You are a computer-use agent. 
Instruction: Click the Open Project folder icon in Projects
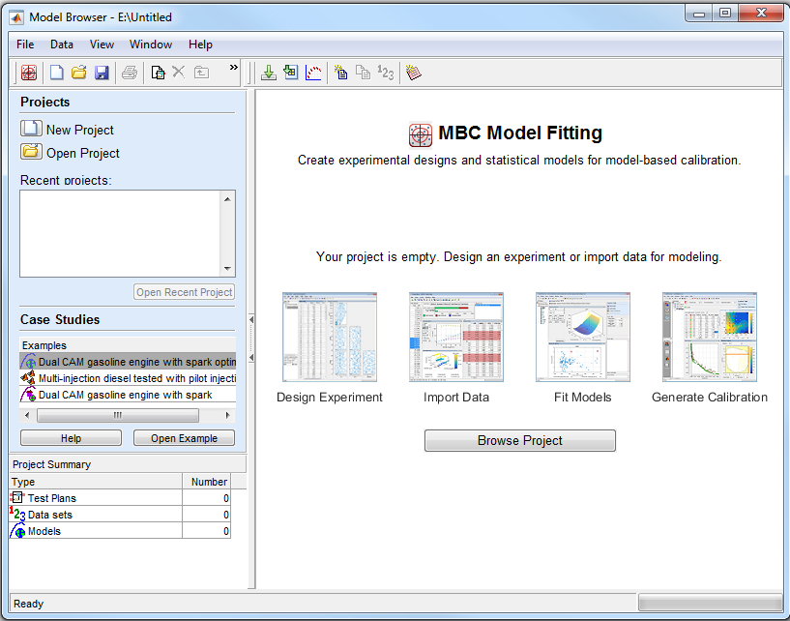(x=31, y=152)
